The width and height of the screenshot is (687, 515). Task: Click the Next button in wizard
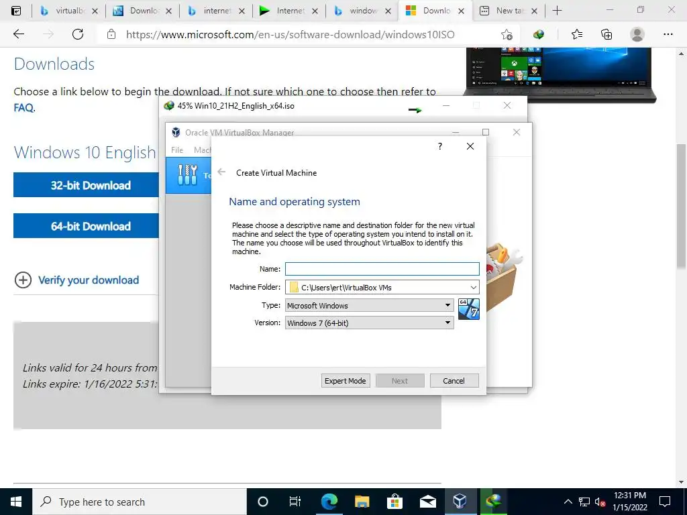400,381
